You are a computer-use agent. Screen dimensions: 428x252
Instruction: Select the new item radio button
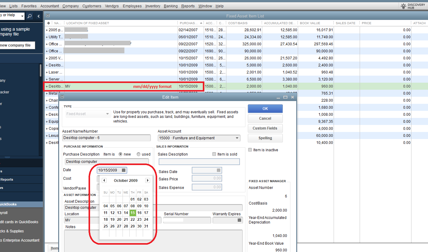pyautogui.click(x=120, y=154)
